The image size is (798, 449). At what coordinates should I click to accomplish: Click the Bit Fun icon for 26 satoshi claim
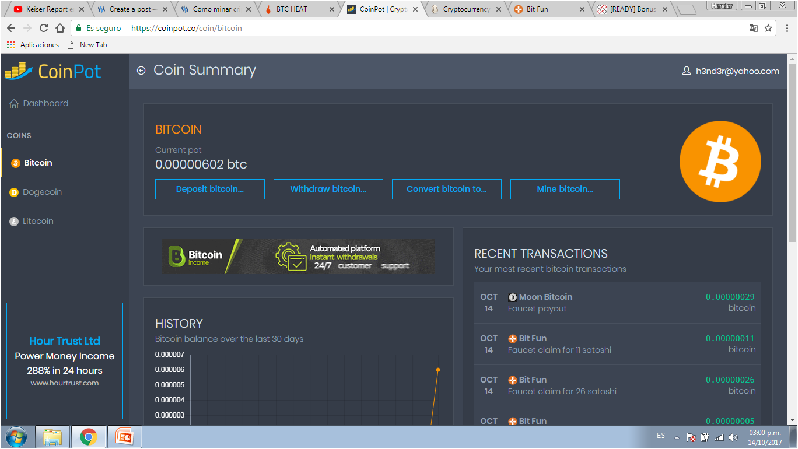click(513, 380)
